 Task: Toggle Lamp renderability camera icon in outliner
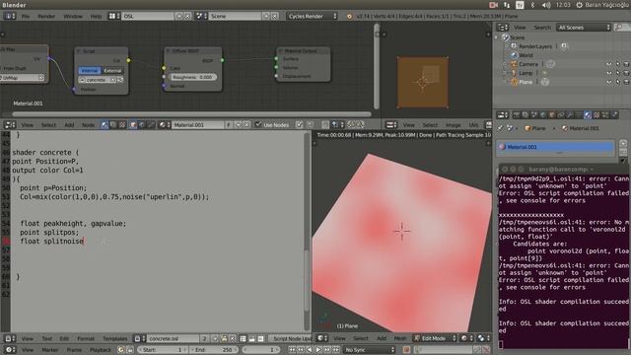tap(627, 73)
